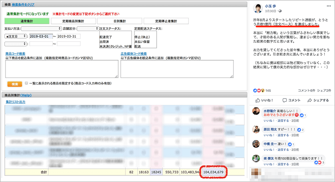335x182 pixels.
Task: Click the like reaction on 原田 翔太's comment
Action: (x=298, y=130)
